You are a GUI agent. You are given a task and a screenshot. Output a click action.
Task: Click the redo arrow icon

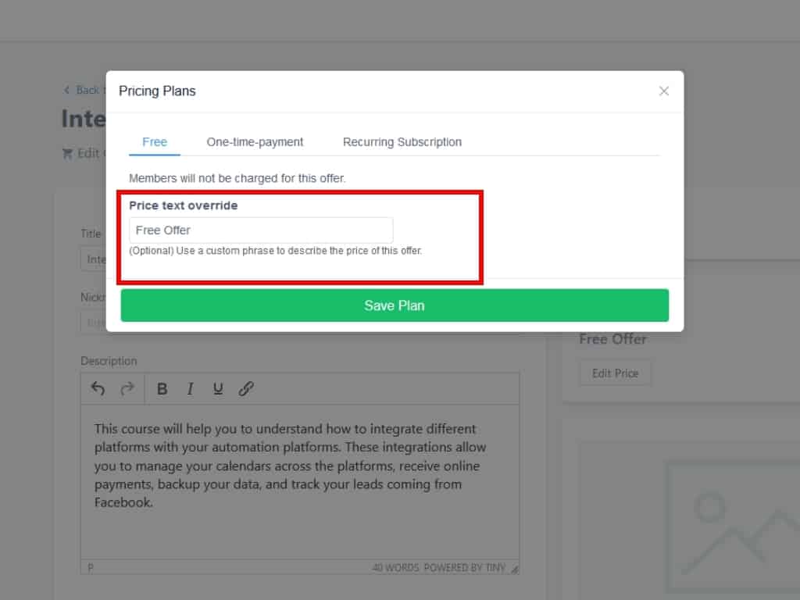[127, 388]
